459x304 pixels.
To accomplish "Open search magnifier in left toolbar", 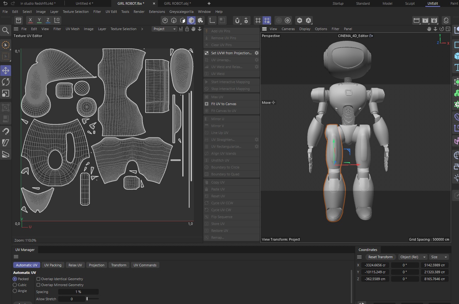I will (5, 30).
